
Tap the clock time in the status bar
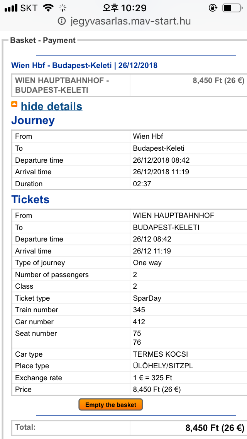(x=125, y=8)
